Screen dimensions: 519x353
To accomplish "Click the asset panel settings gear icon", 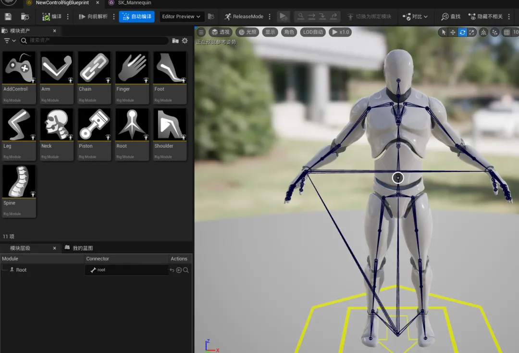I will (x=185, y=41).
